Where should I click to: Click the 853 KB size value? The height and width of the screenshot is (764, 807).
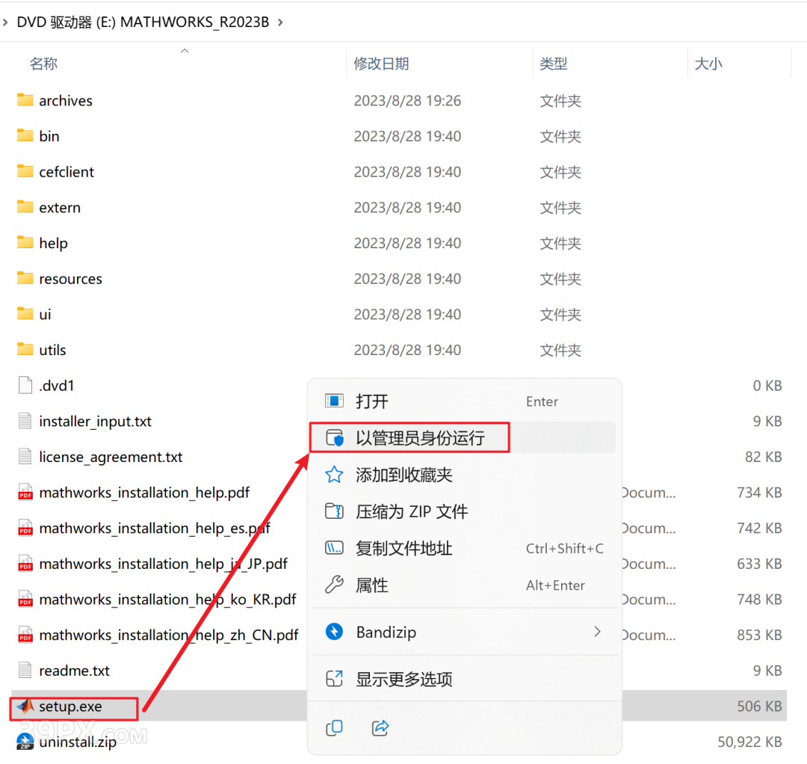(759, 635)
